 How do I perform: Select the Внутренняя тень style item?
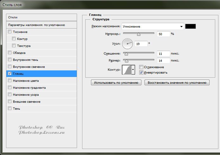pos(26,60)
